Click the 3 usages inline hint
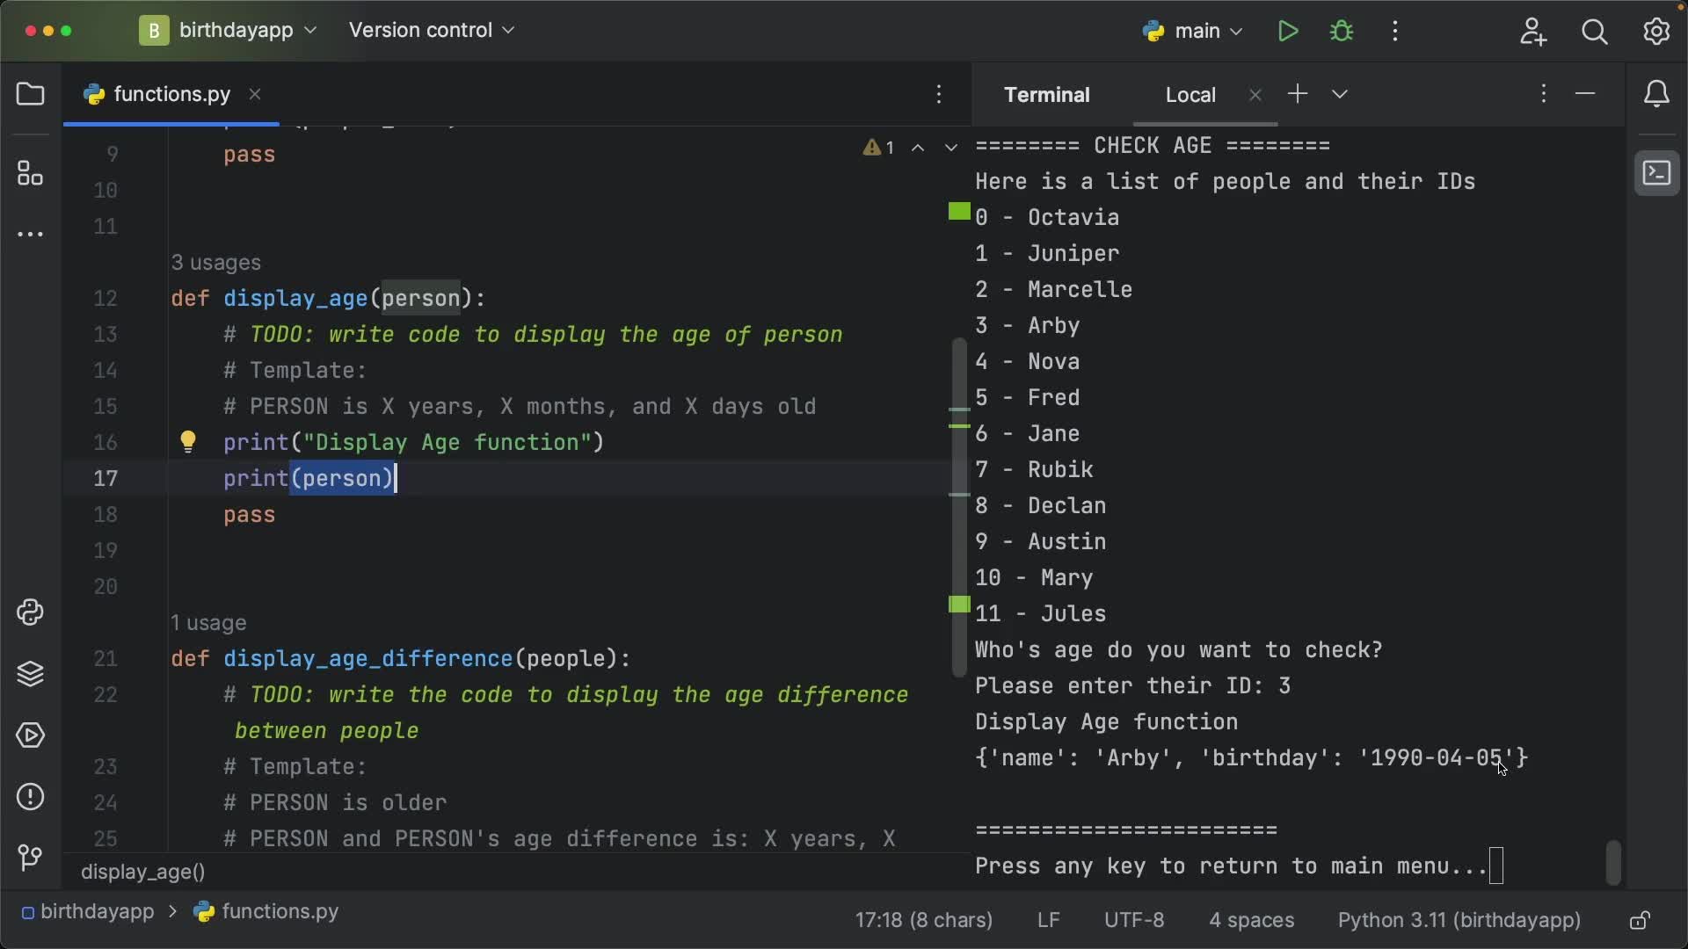Screen dimensions: 1688x949 [x=216, y=263]
